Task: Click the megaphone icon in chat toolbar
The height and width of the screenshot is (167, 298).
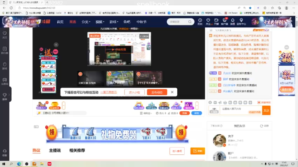Action: click(x=220, y=102)
